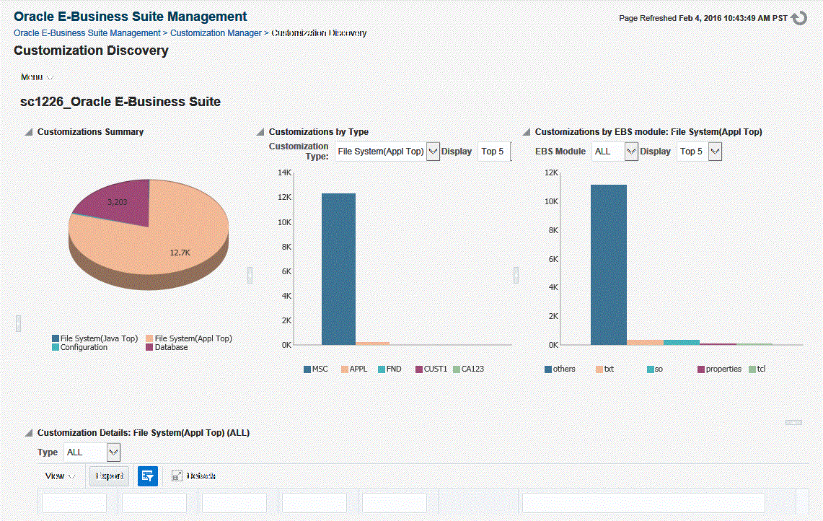Screen dimensions: 823x521
Task: Toggle Query By Example filter icon
Action: 147,476
